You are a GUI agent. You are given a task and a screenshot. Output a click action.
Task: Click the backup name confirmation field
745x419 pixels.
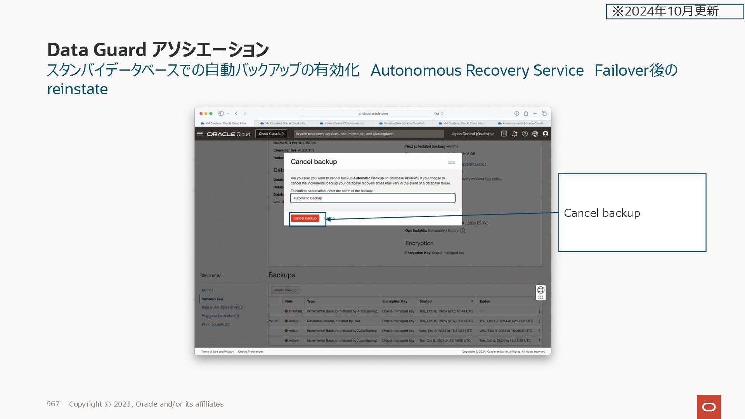(x=372, y=198)
